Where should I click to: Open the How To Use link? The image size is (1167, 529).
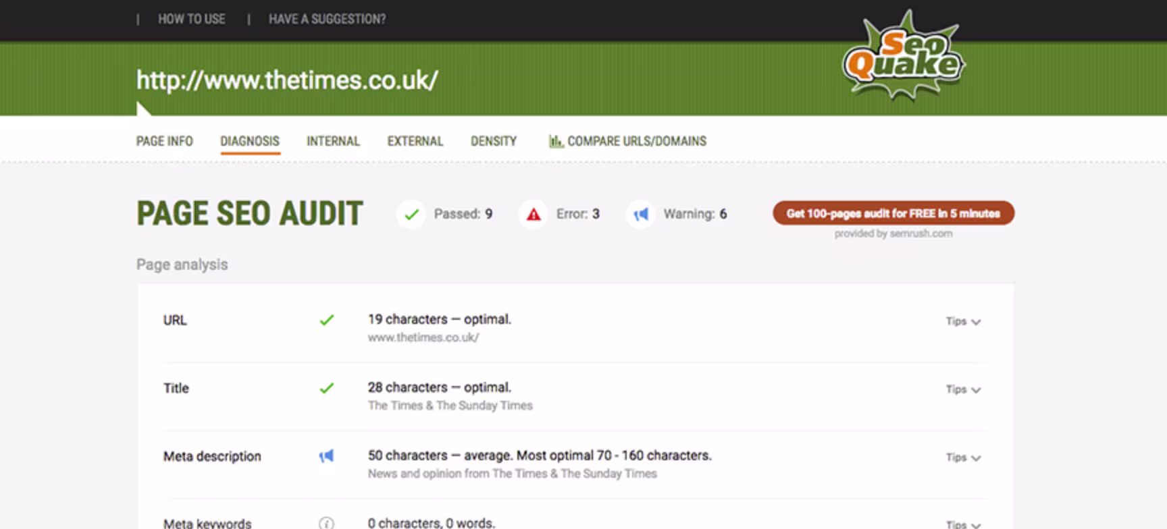pyautogui.click(x=192, y=19)
